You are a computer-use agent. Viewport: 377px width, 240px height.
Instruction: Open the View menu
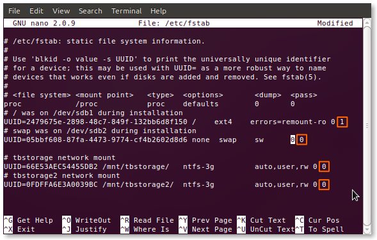61,11
